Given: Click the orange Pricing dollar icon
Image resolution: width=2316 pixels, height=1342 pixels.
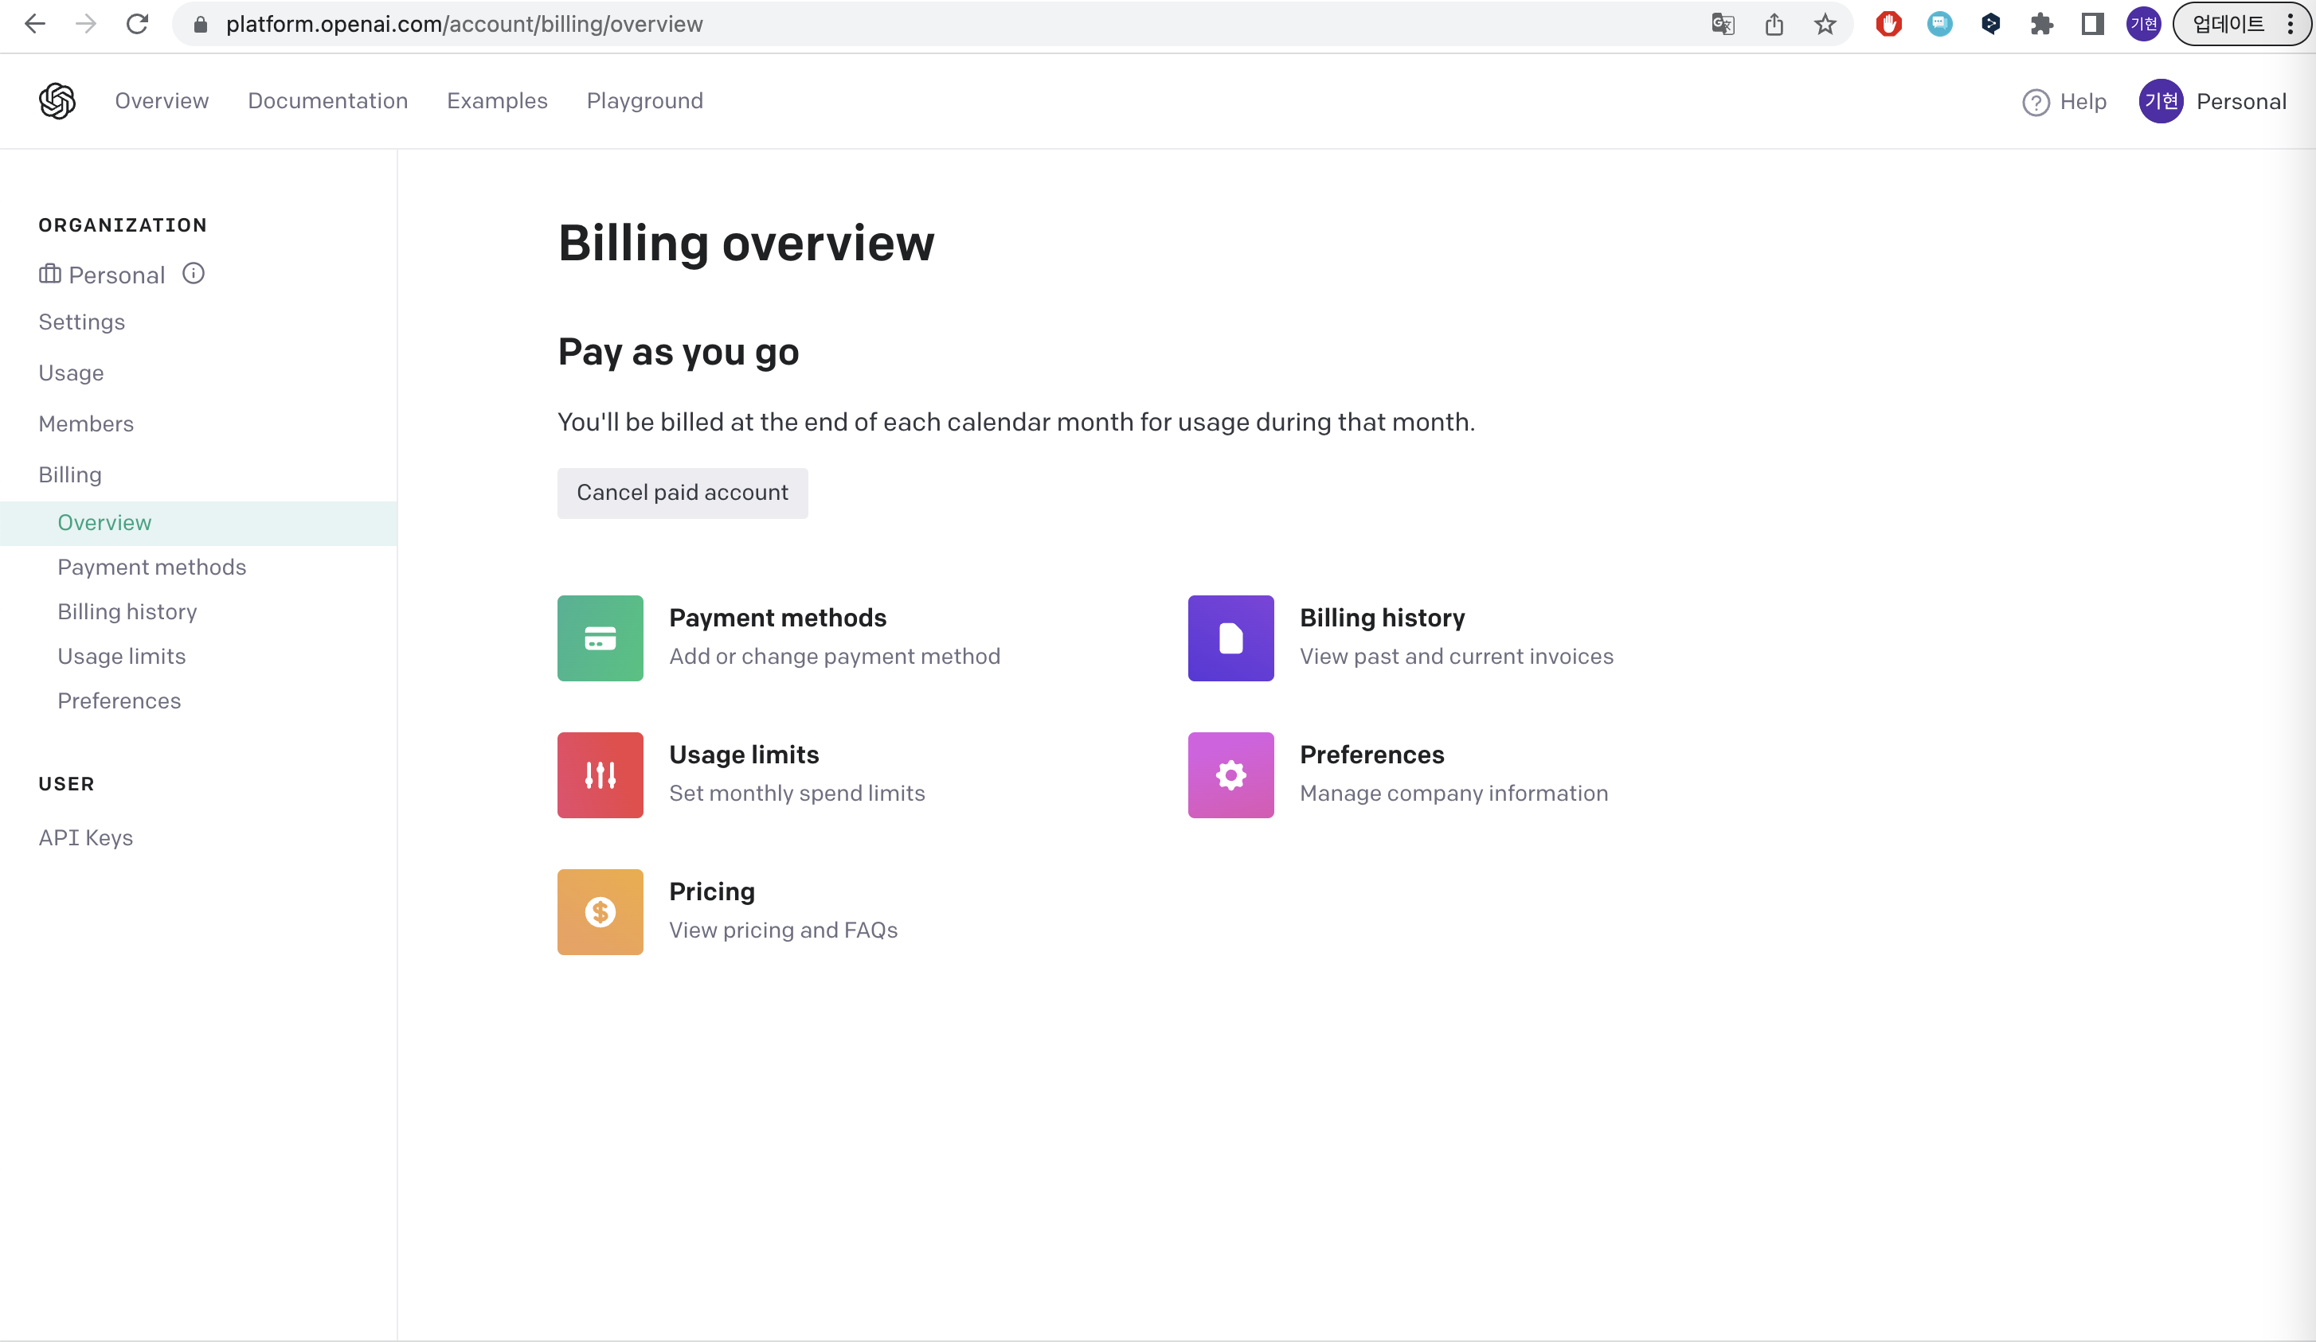Looking at the screenshot, I should tap(601, 912).
